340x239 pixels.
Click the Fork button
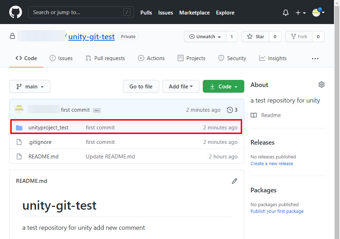(299, 36)
